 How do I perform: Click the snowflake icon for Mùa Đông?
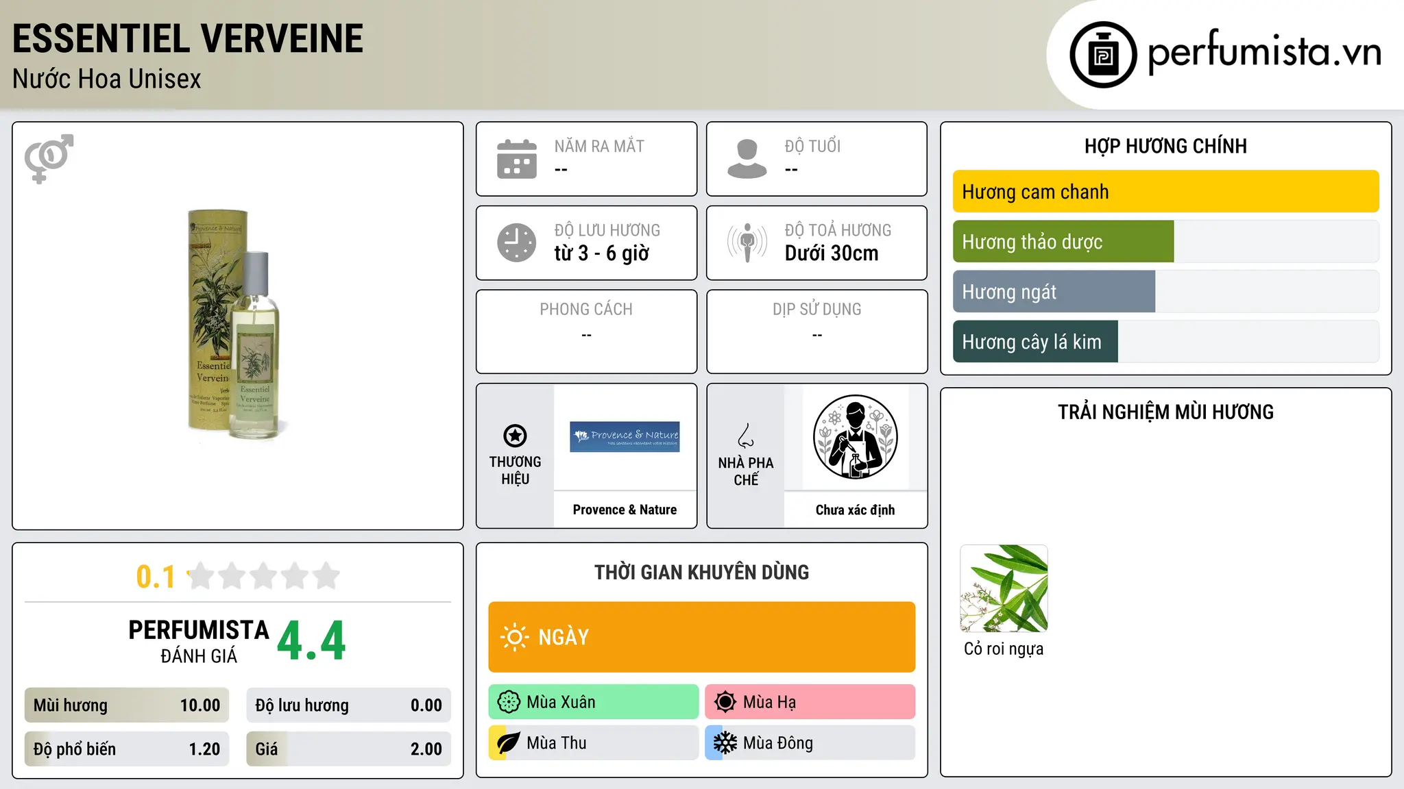tap(725, 743)
